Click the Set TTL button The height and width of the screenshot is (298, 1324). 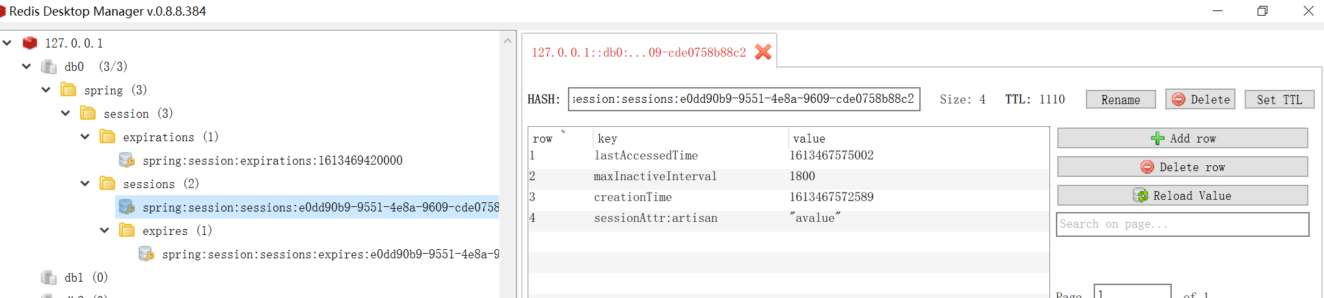pos(1279,100)
